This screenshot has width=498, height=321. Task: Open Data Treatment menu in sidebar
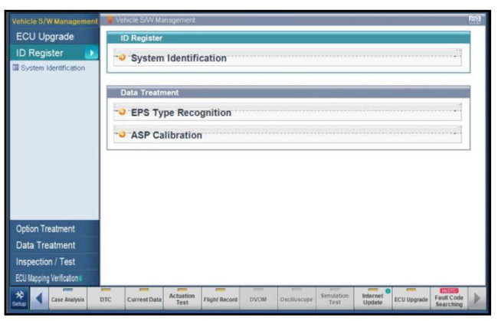click(54, 245)
